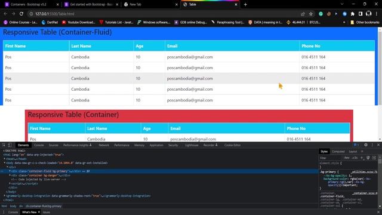
Task: Open the Network panel tab
Action: (x=104, y=145)
